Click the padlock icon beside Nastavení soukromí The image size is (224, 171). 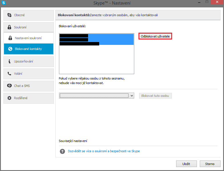[x=10, y=38]
